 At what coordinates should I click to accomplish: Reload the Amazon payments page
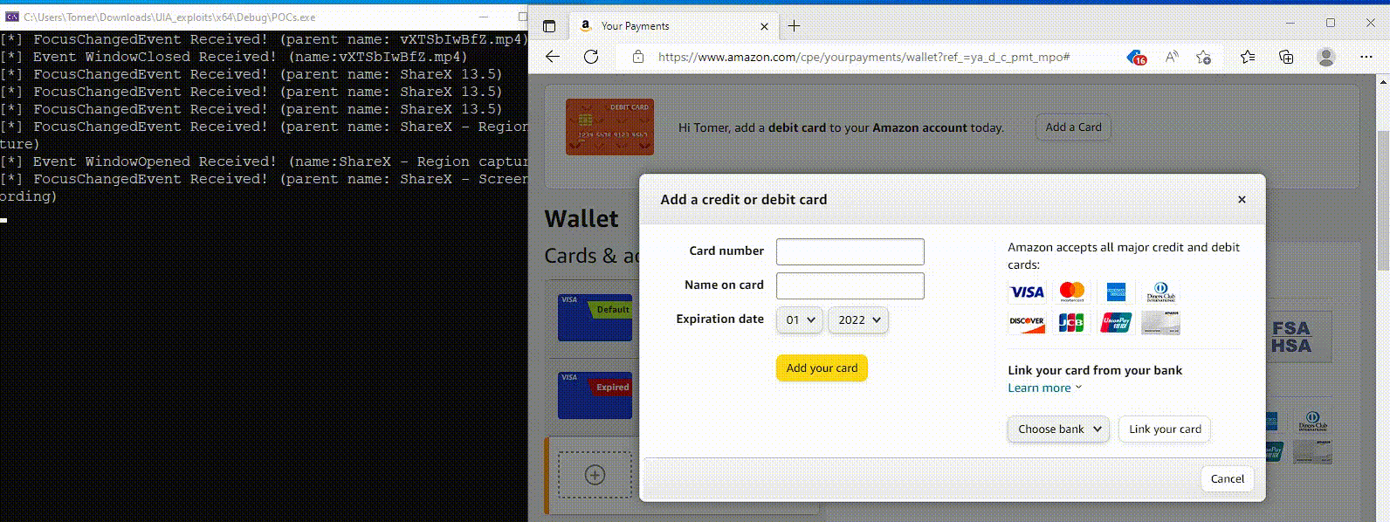click(591, 57)
